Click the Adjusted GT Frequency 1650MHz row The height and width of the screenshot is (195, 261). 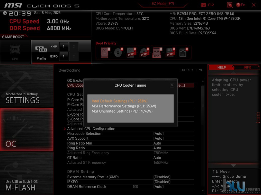click(131, 162)
